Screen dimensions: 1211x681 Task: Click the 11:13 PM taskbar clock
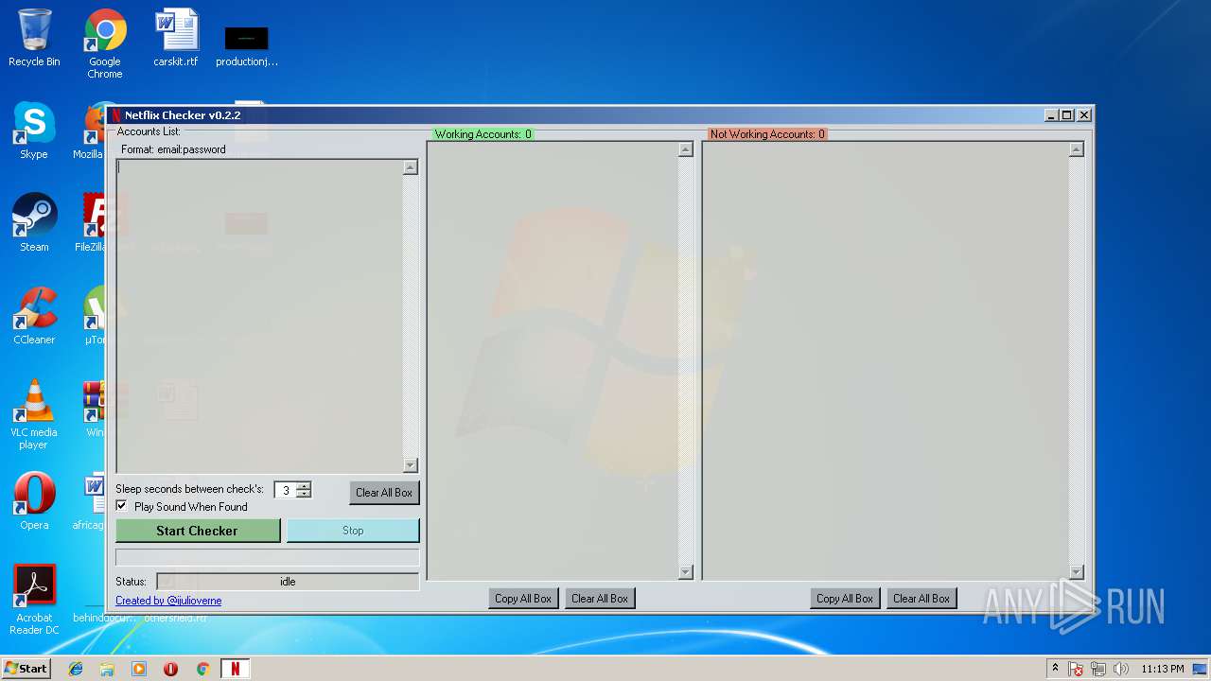[x=1162, y=669]
